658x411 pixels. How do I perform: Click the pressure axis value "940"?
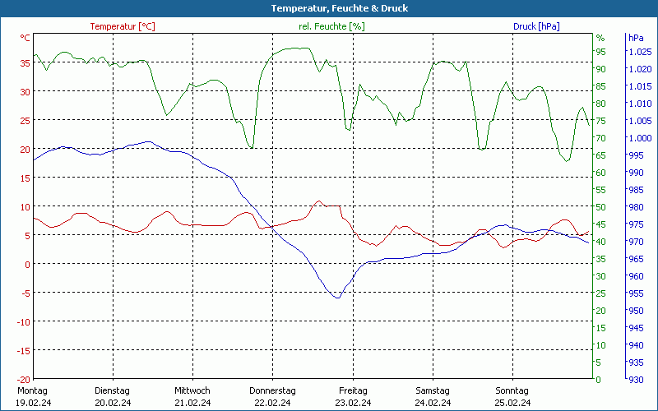click(x=636, y=344)
